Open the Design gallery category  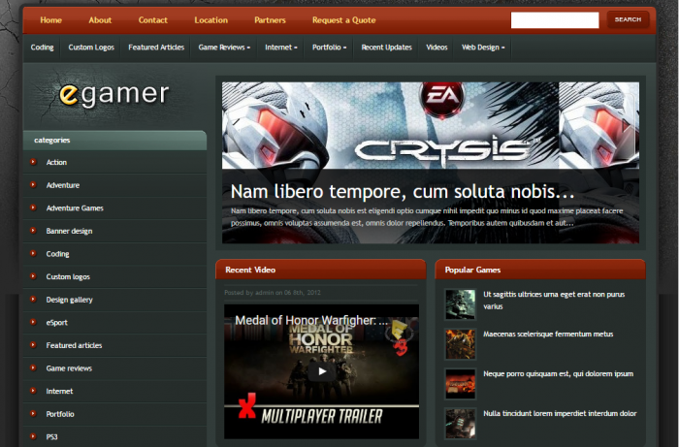69,300
